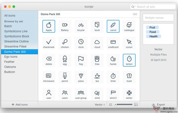Select the delete backspace icon
The height and width of the screenshot is (113, 178).
[x=49, y=60]
